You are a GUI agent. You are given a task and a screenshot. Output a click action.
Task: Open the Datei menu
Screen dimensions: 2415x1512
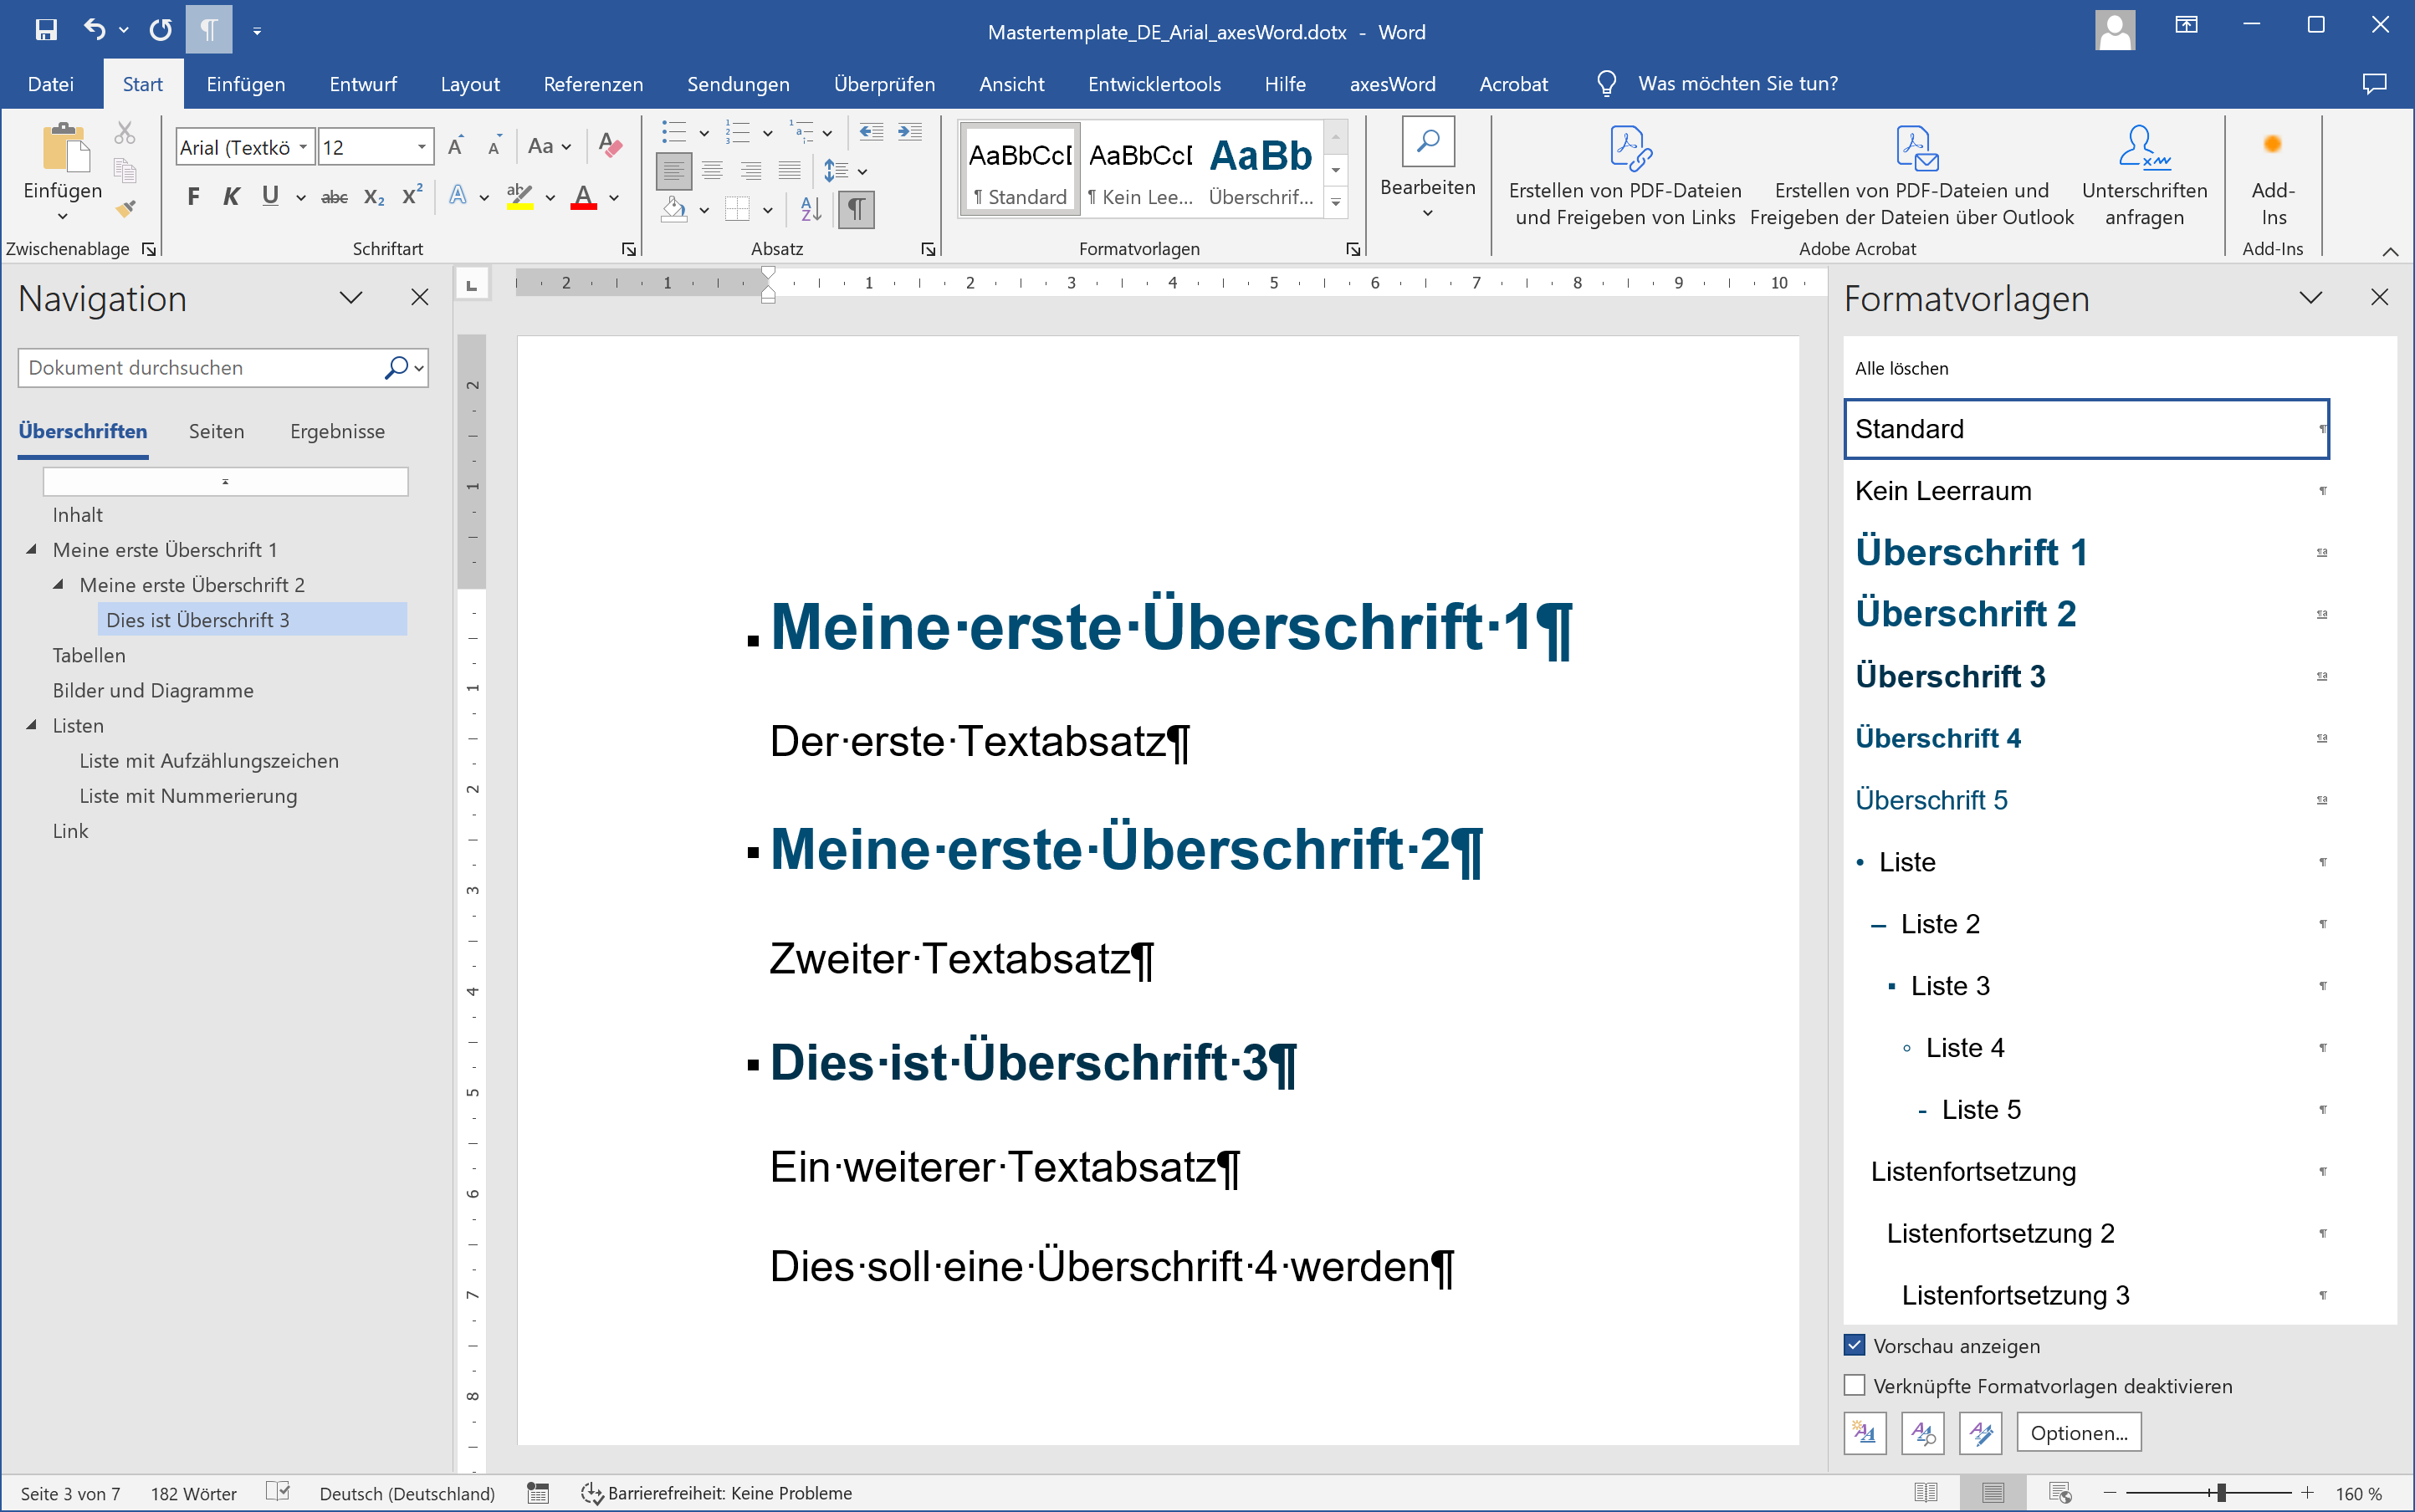[51, 84]
